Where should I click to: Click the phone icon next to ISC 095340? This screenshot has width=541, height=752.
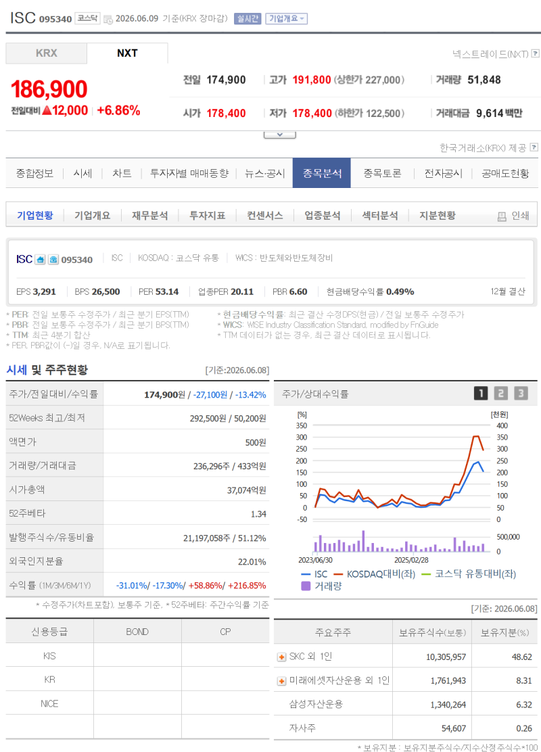pos(53,260)
